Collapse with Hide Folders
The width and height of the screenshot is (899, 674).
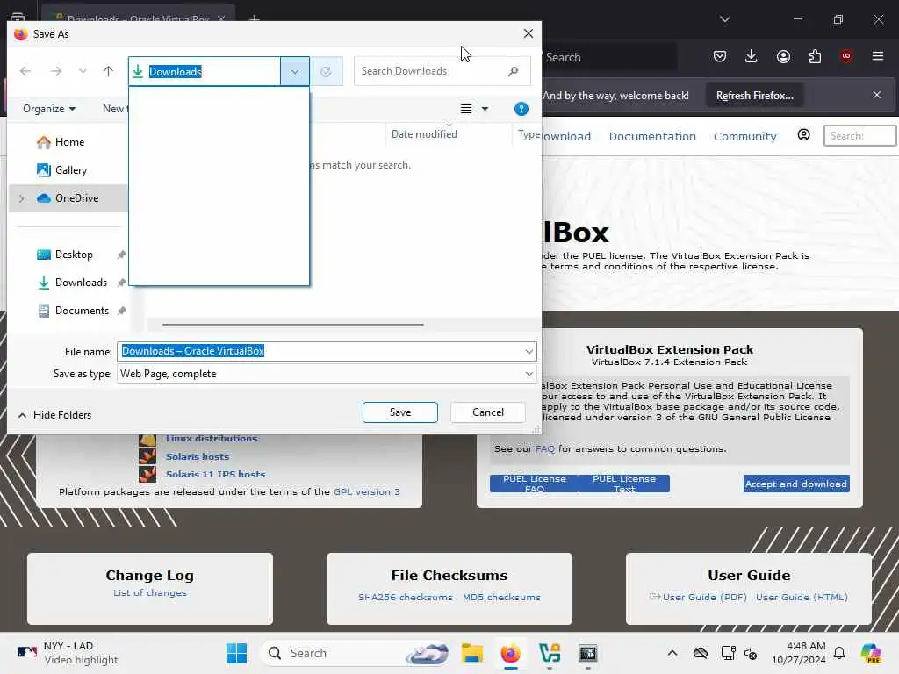click(55, 415)
